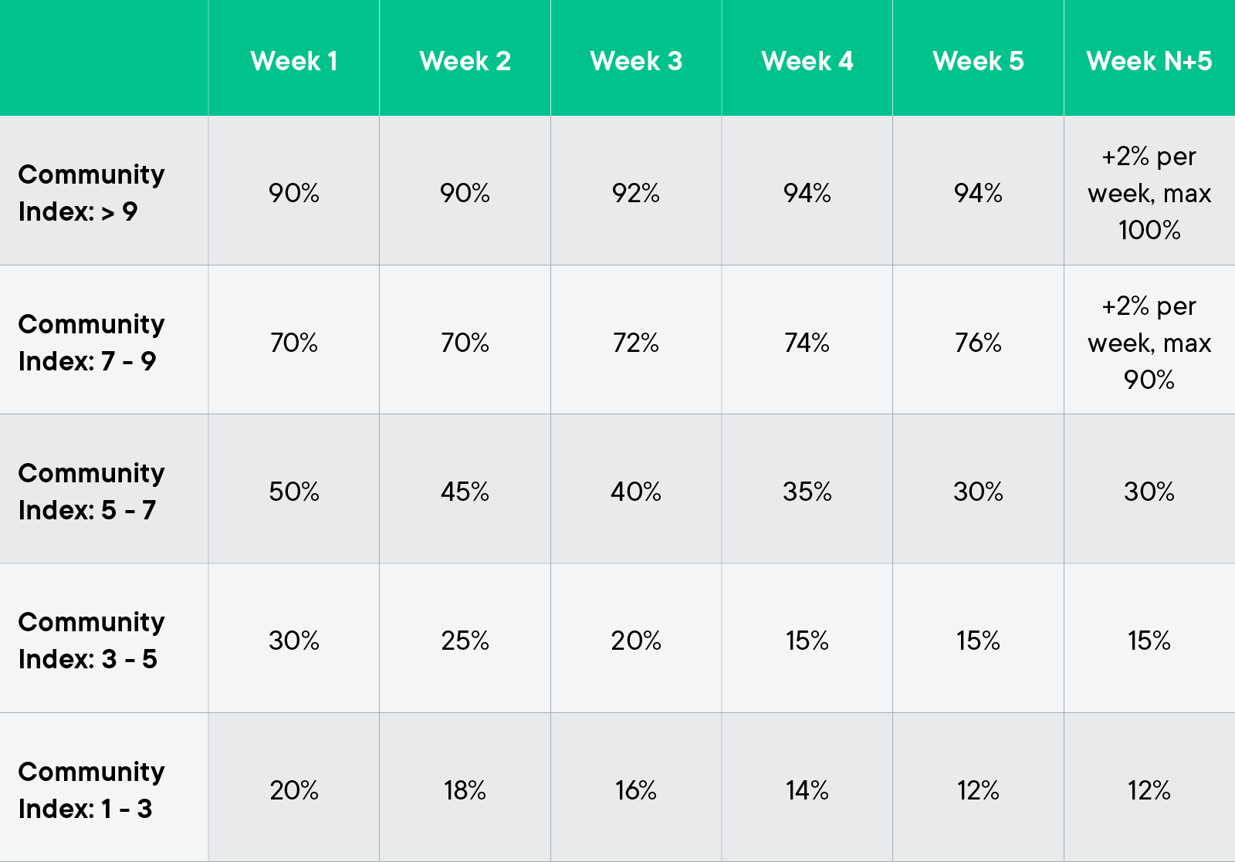Select the 76% cell in Week 5
Image resolution: width=1235 pixels, height=862 pixels.
[978, 342]
